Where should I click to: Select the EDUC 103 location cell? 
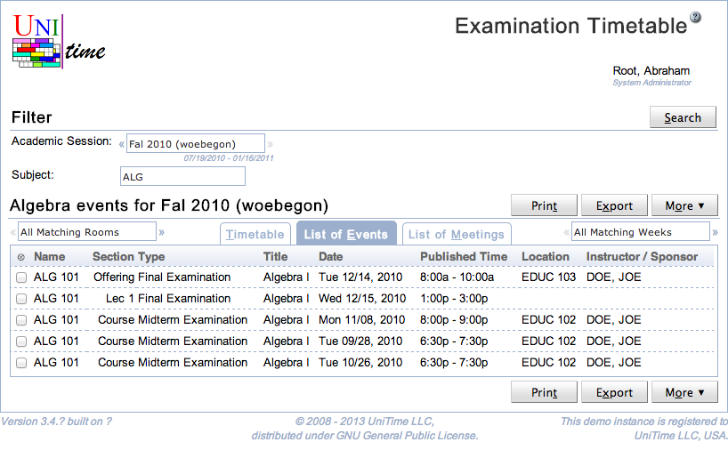548,277
